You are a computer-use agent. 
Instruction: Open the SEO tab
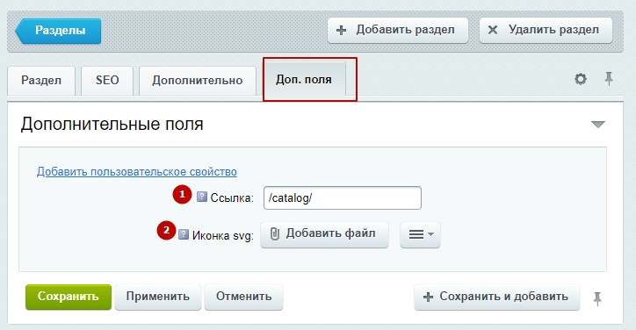pos(107,81)
